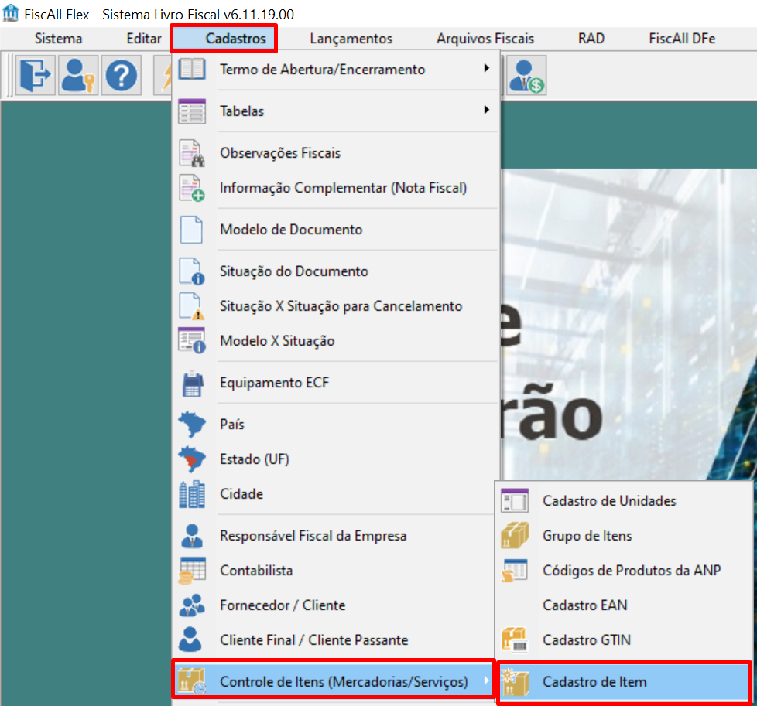Image resolution: width=757 pixels, height=706 pixels.
Task: Click the Equipamento ECF register icon
Action: [192, 384]
